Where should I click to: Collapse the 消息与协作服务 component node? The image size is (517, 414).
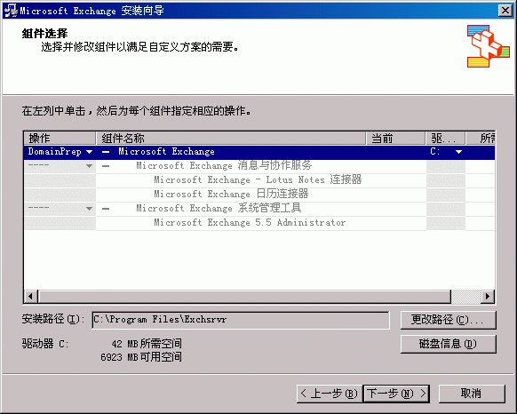[106, 166]
